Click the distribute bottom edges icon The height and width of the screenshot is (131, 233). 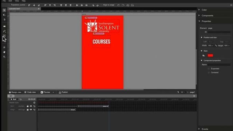pyautogui.click(x=71, y=5)
